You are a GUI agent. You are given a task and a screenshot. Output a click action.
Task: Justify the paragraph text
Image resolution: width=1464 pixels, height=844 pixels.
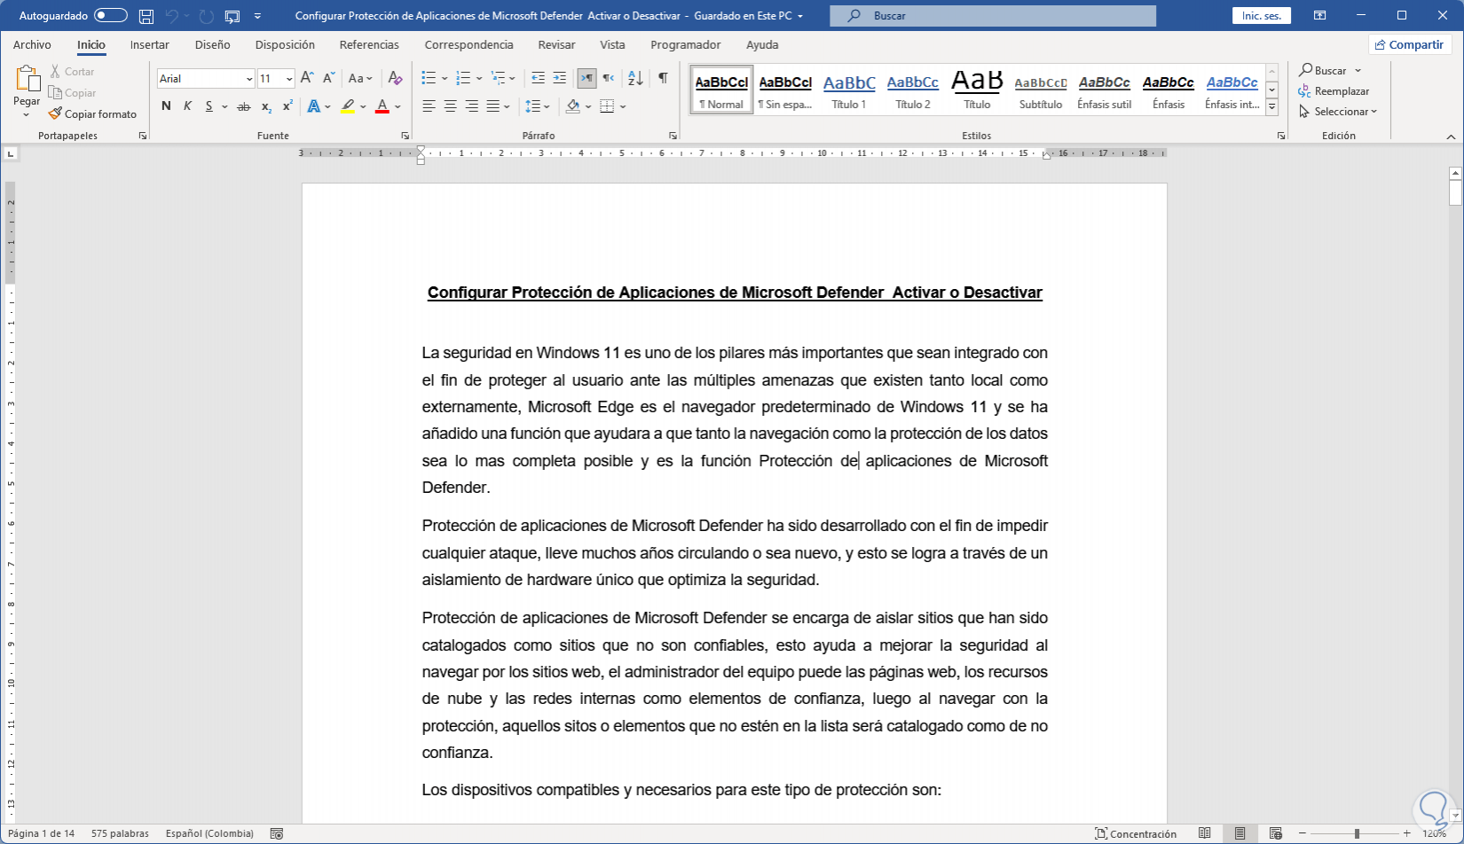pos(493,106)
